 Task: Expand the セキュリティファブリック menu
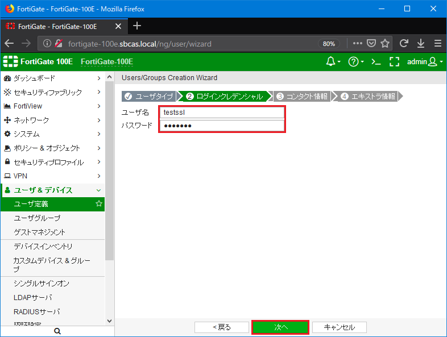tap(52, 92)
